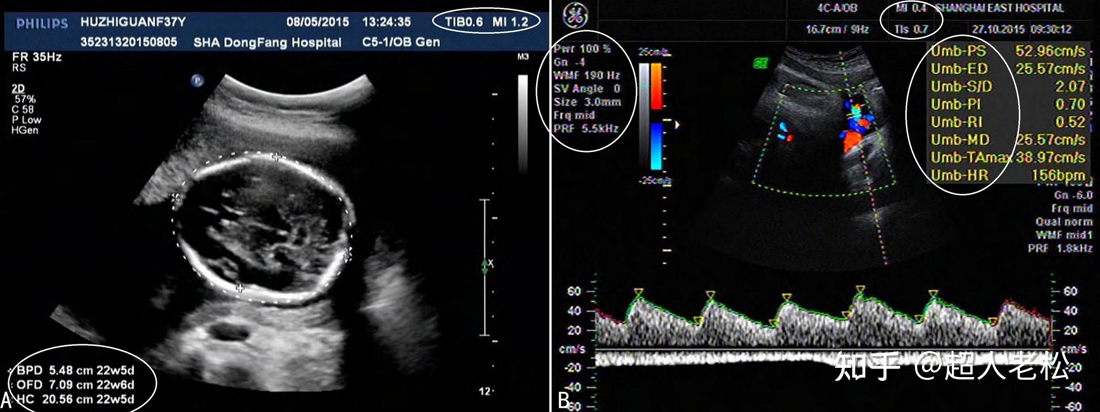
Task: Click the Umb-ED velocity row
Action: coord(1008,68)
